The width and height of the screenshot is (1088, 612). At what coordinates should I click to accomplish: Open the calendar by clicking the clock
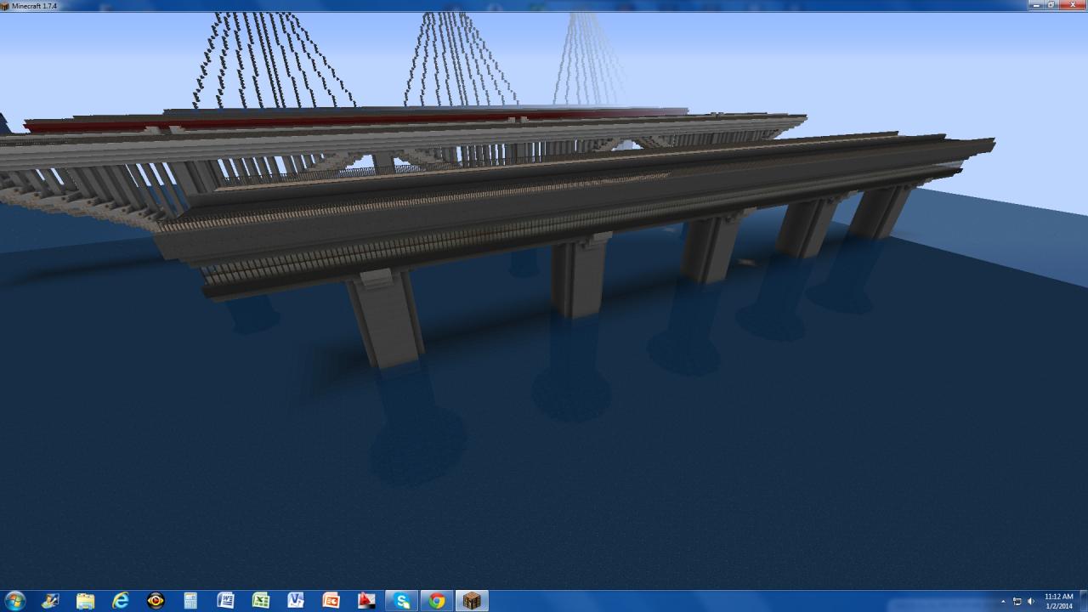[1059, 601]
